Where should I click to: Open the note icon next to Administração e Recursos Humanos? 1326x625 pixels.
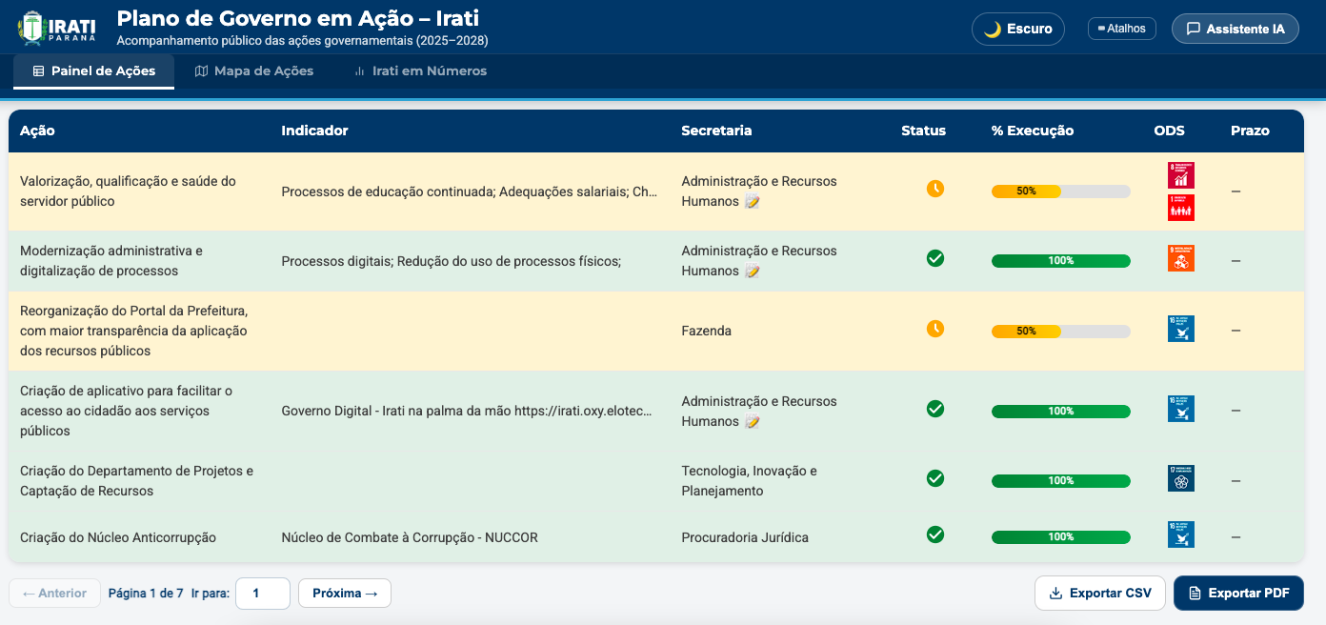coord(752,202)
